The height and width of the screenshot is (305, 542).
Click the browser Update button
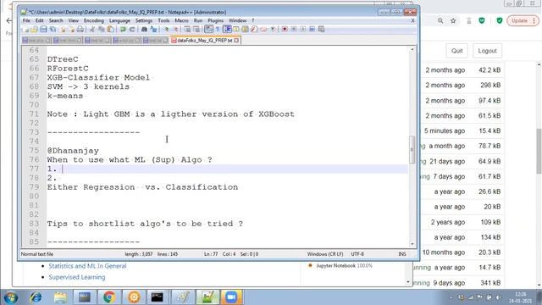(x=523, y=20)
